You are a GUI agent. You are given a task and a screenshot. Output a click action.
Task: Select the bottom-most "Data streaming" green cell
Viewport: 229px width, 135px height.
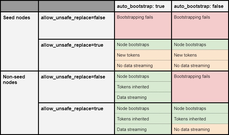(x=132, y=129)
